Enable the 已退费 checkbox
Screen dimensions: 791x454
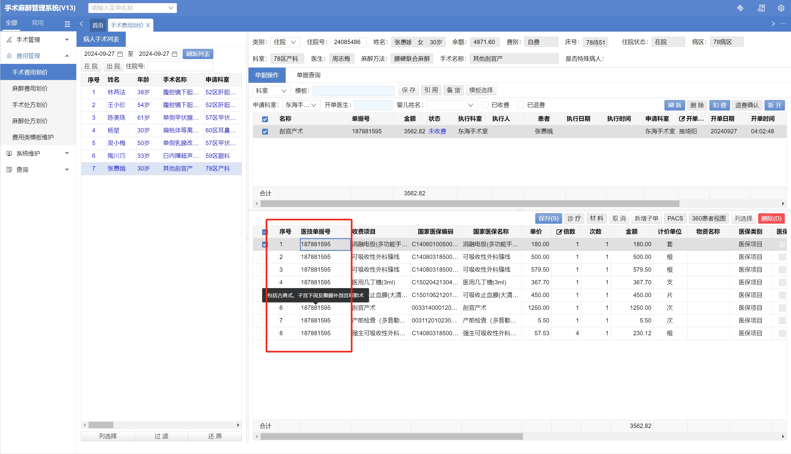(x=520, y=105)
